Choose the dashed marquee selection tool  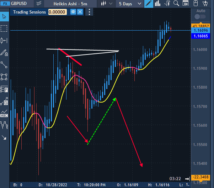click(4, 28)
